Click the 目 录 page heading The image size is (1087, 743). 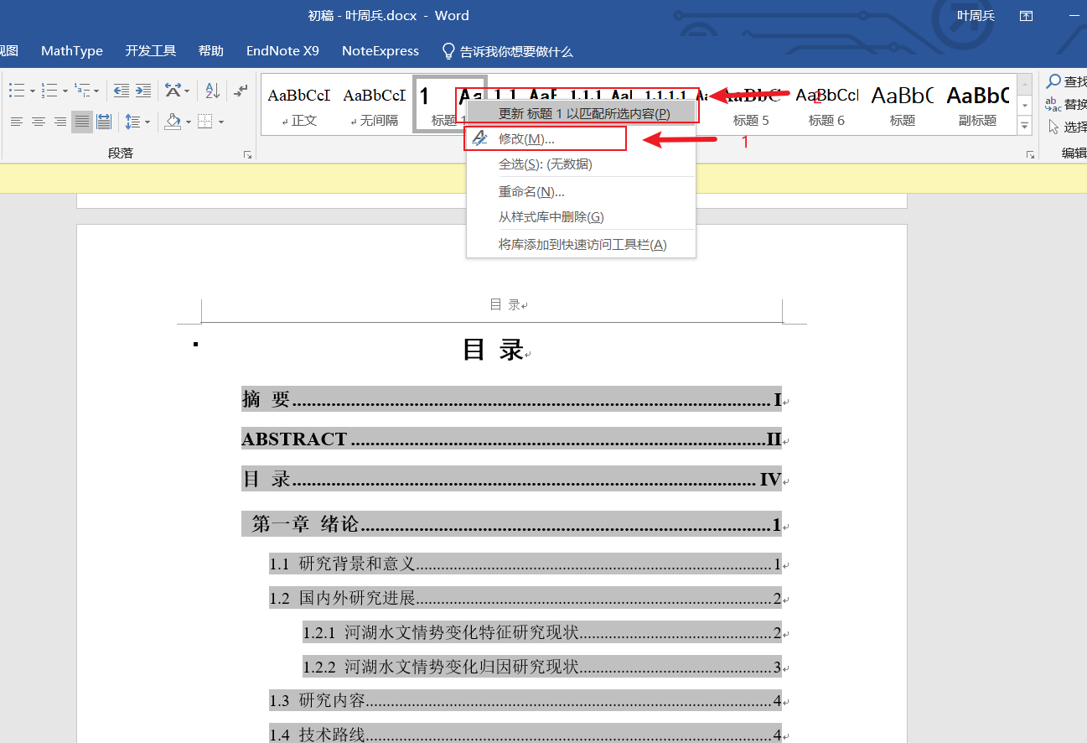coord(494,350)
